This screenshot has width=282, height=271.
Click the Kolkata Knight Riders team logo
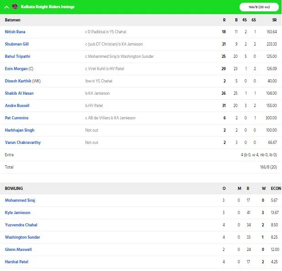coord(15,6)
